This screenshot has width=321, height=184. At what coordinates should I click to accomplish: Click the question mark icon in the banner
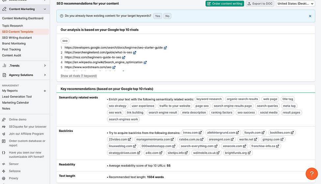[62, 16]
